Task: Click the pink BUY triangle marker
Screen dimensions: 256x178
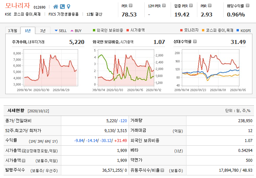Action: point(72,31)
